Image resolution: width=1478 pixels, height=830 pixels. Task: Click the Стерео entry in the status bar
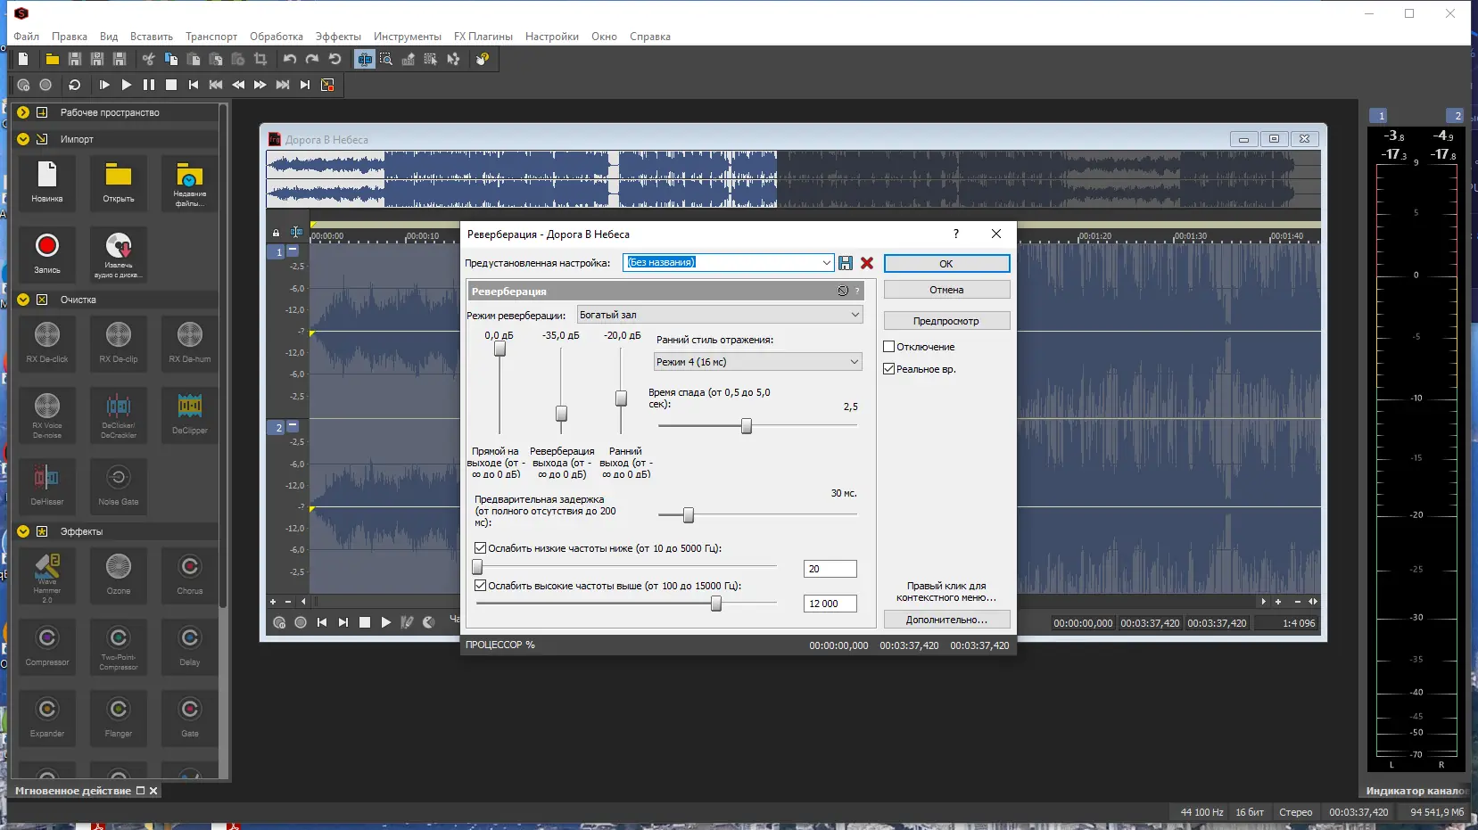pos(1296,812)
